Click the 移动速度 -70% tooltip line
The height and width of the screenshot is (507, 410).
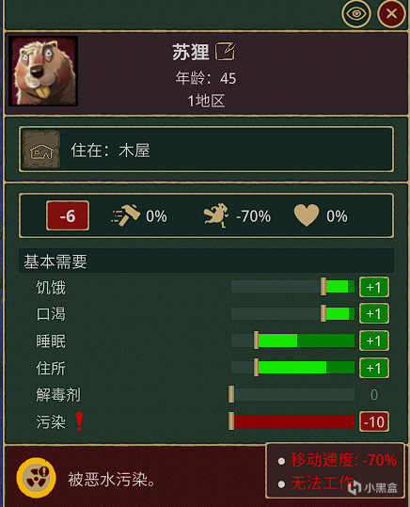[343, 460]
